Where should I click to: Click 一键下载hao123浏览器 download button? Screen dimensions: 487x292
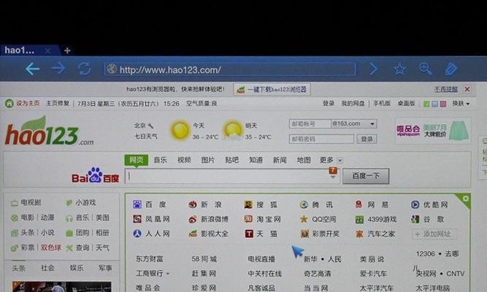pos(272,90)
